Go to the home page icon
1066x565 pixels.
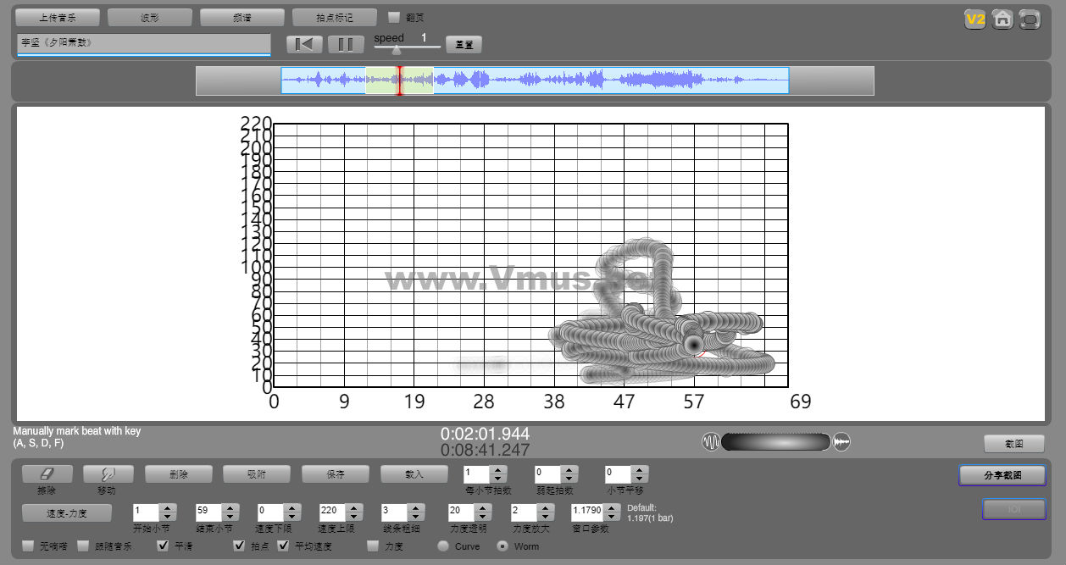1002,19
